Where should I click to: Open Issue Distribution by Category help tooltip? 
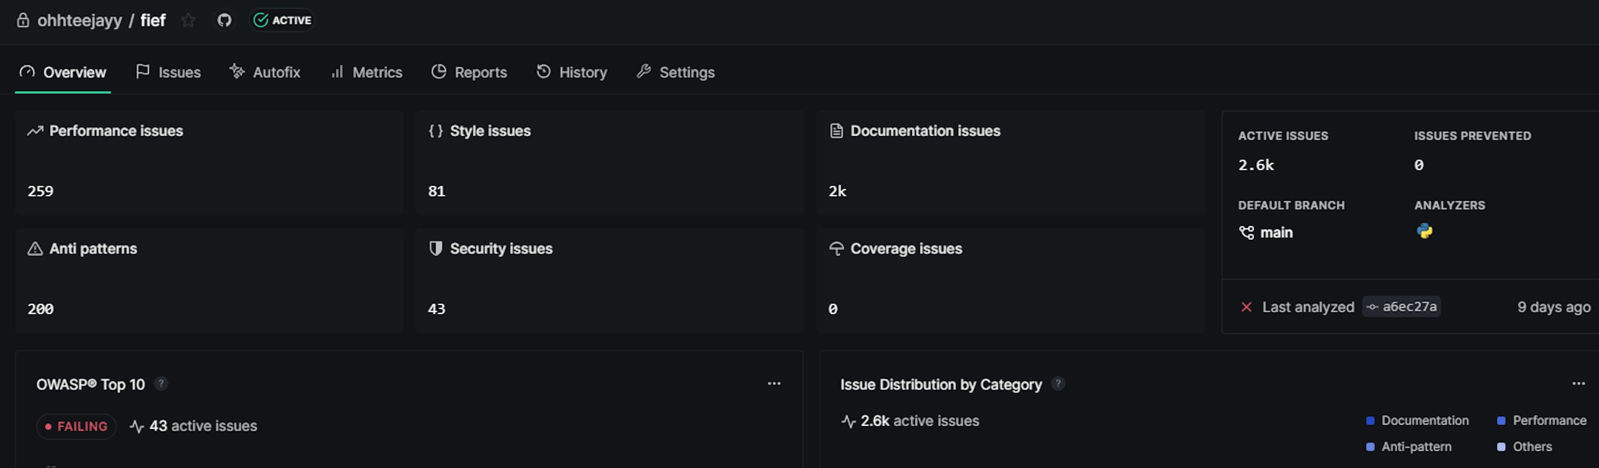[x=1059, y=384]
